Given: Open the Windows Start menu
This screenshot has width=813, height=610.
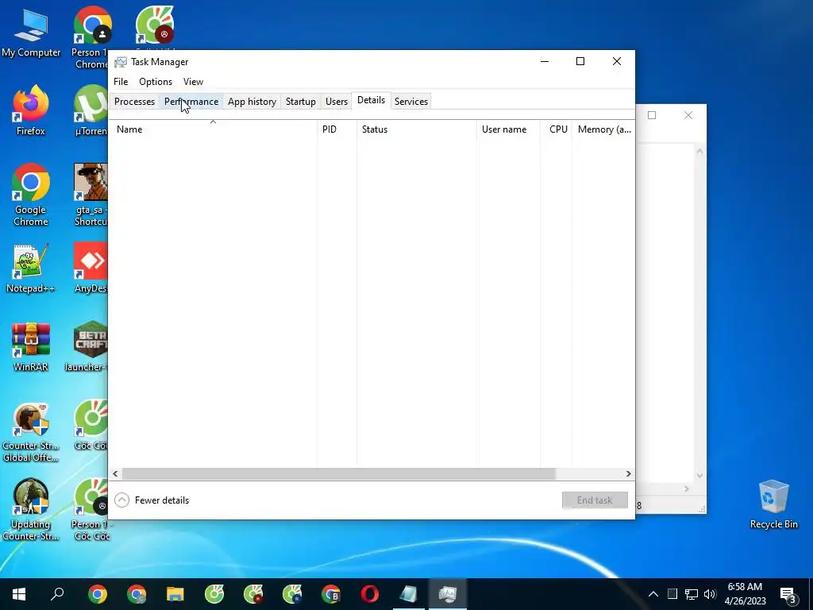Looking at the screenshot, I should click(x=19, y=594).
